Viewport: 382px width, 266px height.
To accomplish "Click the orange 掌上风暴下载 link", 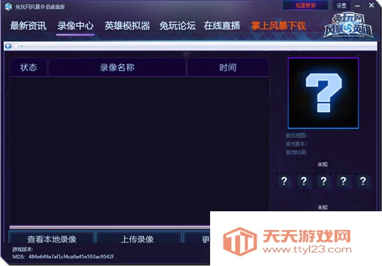I will [x=278, y=26].
